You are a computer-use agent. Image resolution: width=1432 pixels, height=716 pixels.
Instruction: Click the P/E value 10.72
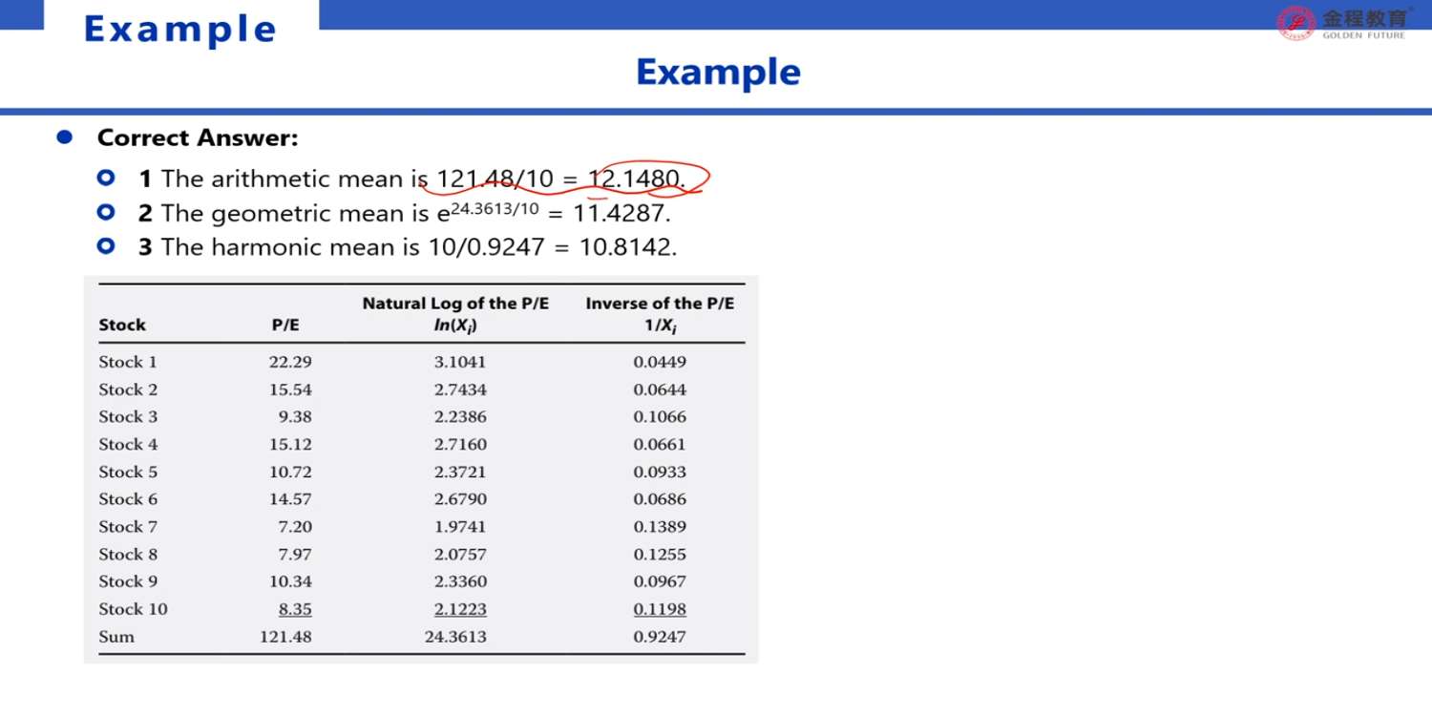(290, 472)
